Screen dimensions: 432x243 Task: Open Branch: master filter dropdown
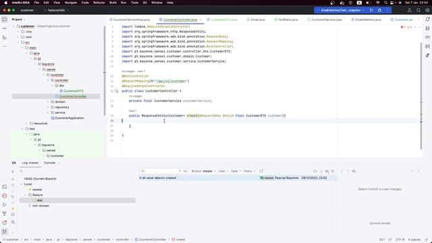(x=204, y=171)
